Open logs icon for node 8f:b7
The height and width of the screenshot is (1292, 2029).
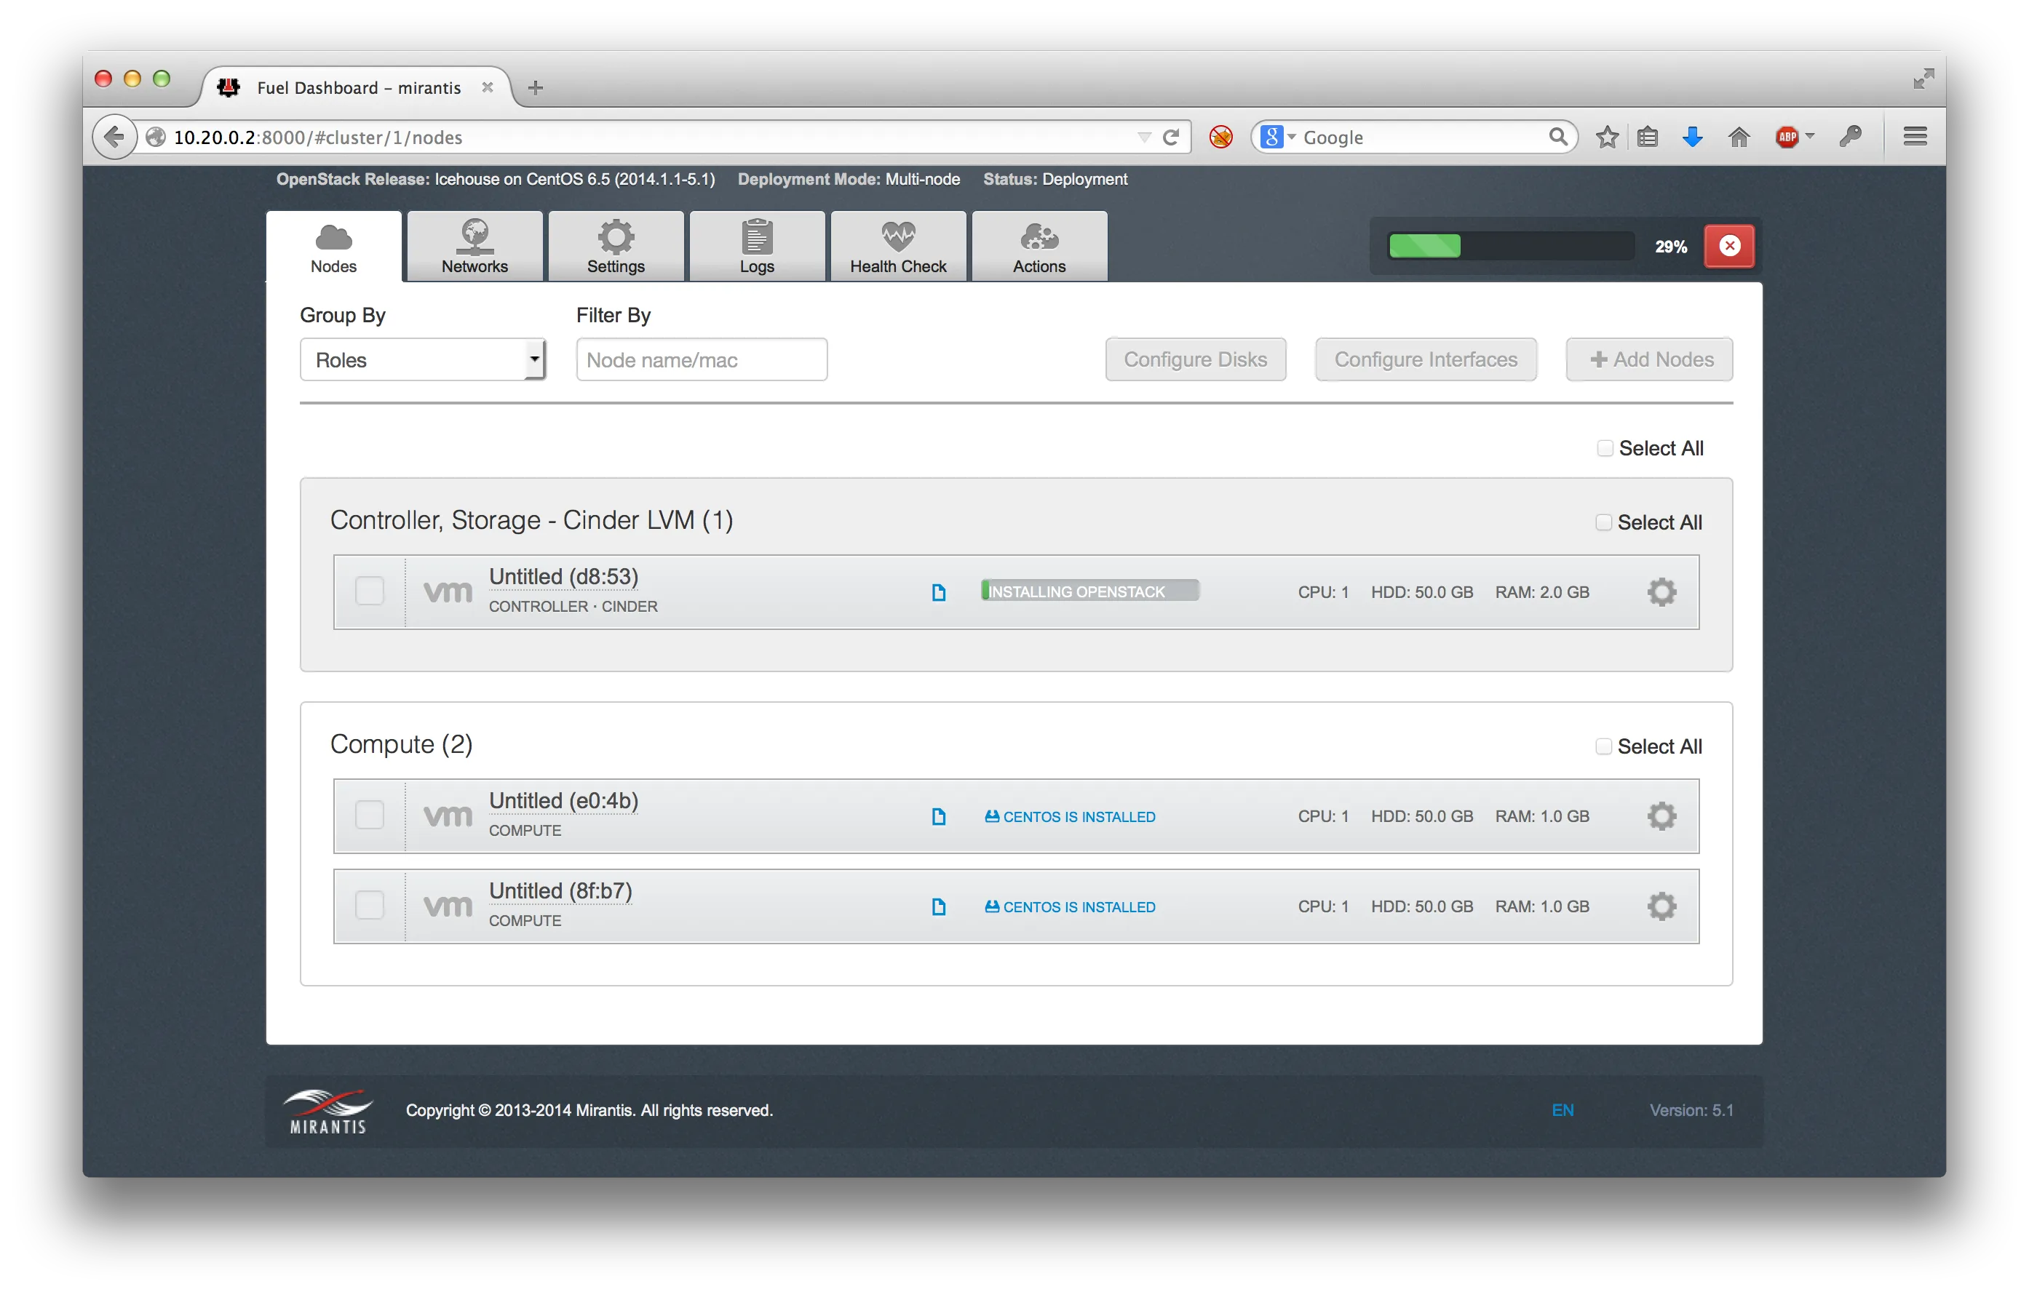click(x=938, y=906)
